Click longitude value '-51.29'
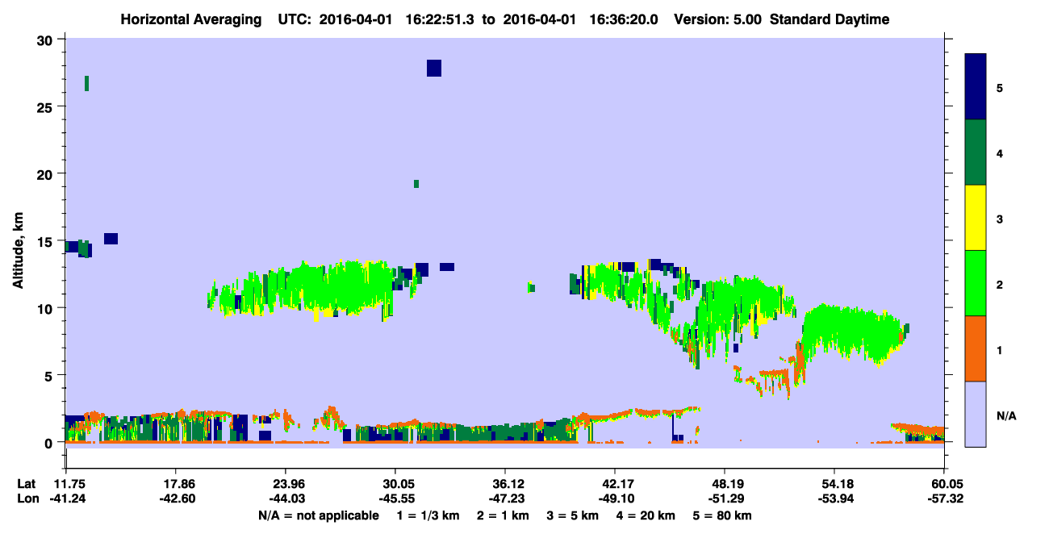Image resolution: width=1049 pixels, height=538 pixels. click(x=725, y=499)
